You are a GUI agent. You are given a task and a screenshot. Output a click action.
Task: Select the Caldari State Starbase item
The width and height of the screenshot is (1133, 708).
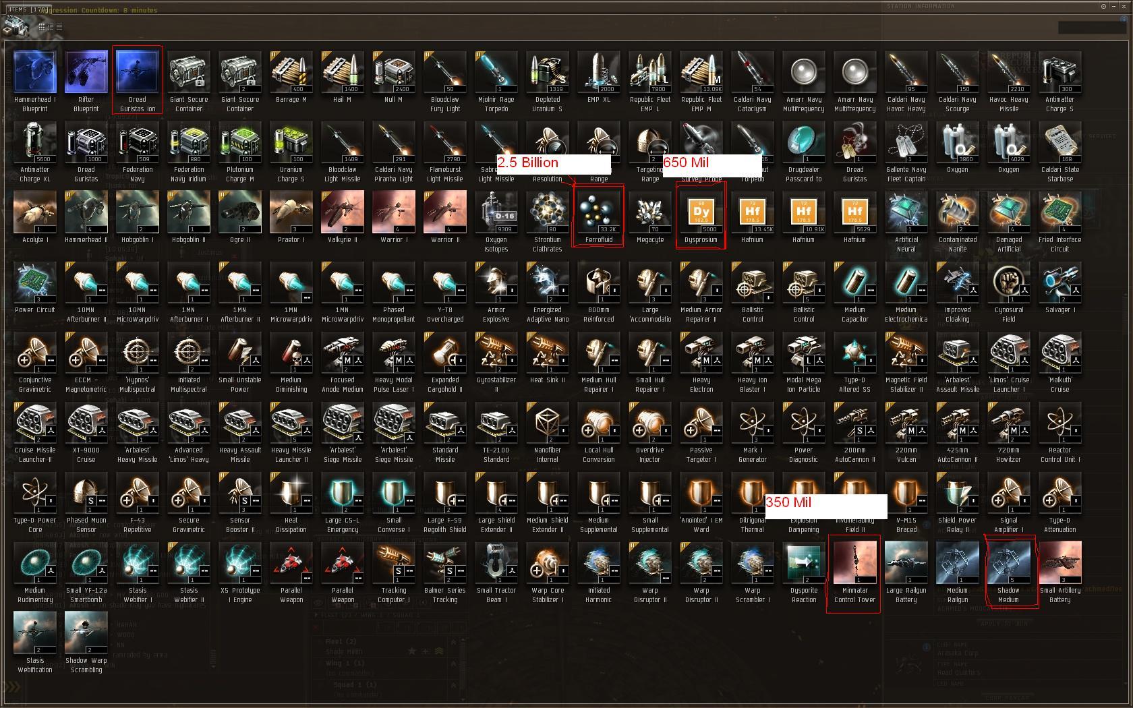(1060, 151)
